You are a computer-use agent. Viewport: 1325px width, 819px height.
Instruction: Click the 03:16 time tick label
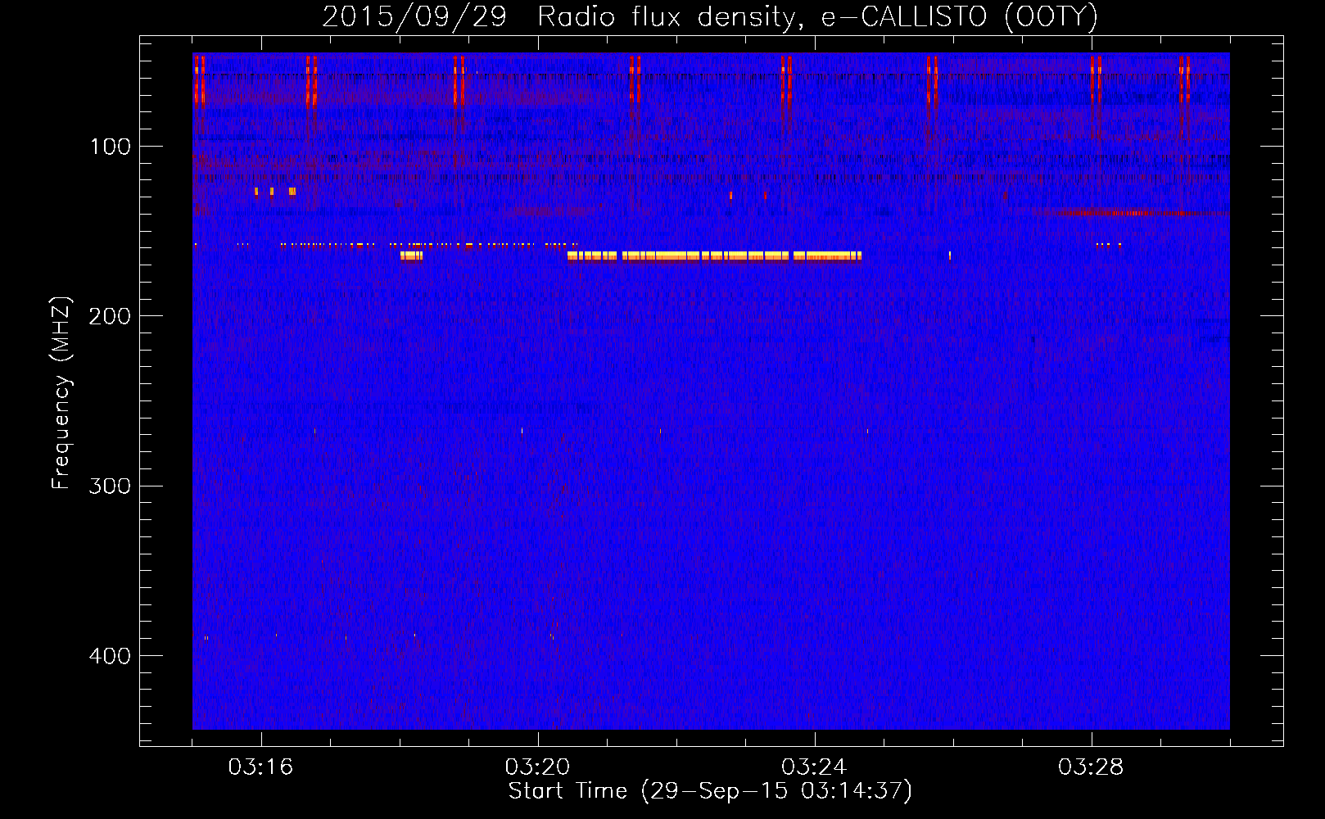point(260,767)
